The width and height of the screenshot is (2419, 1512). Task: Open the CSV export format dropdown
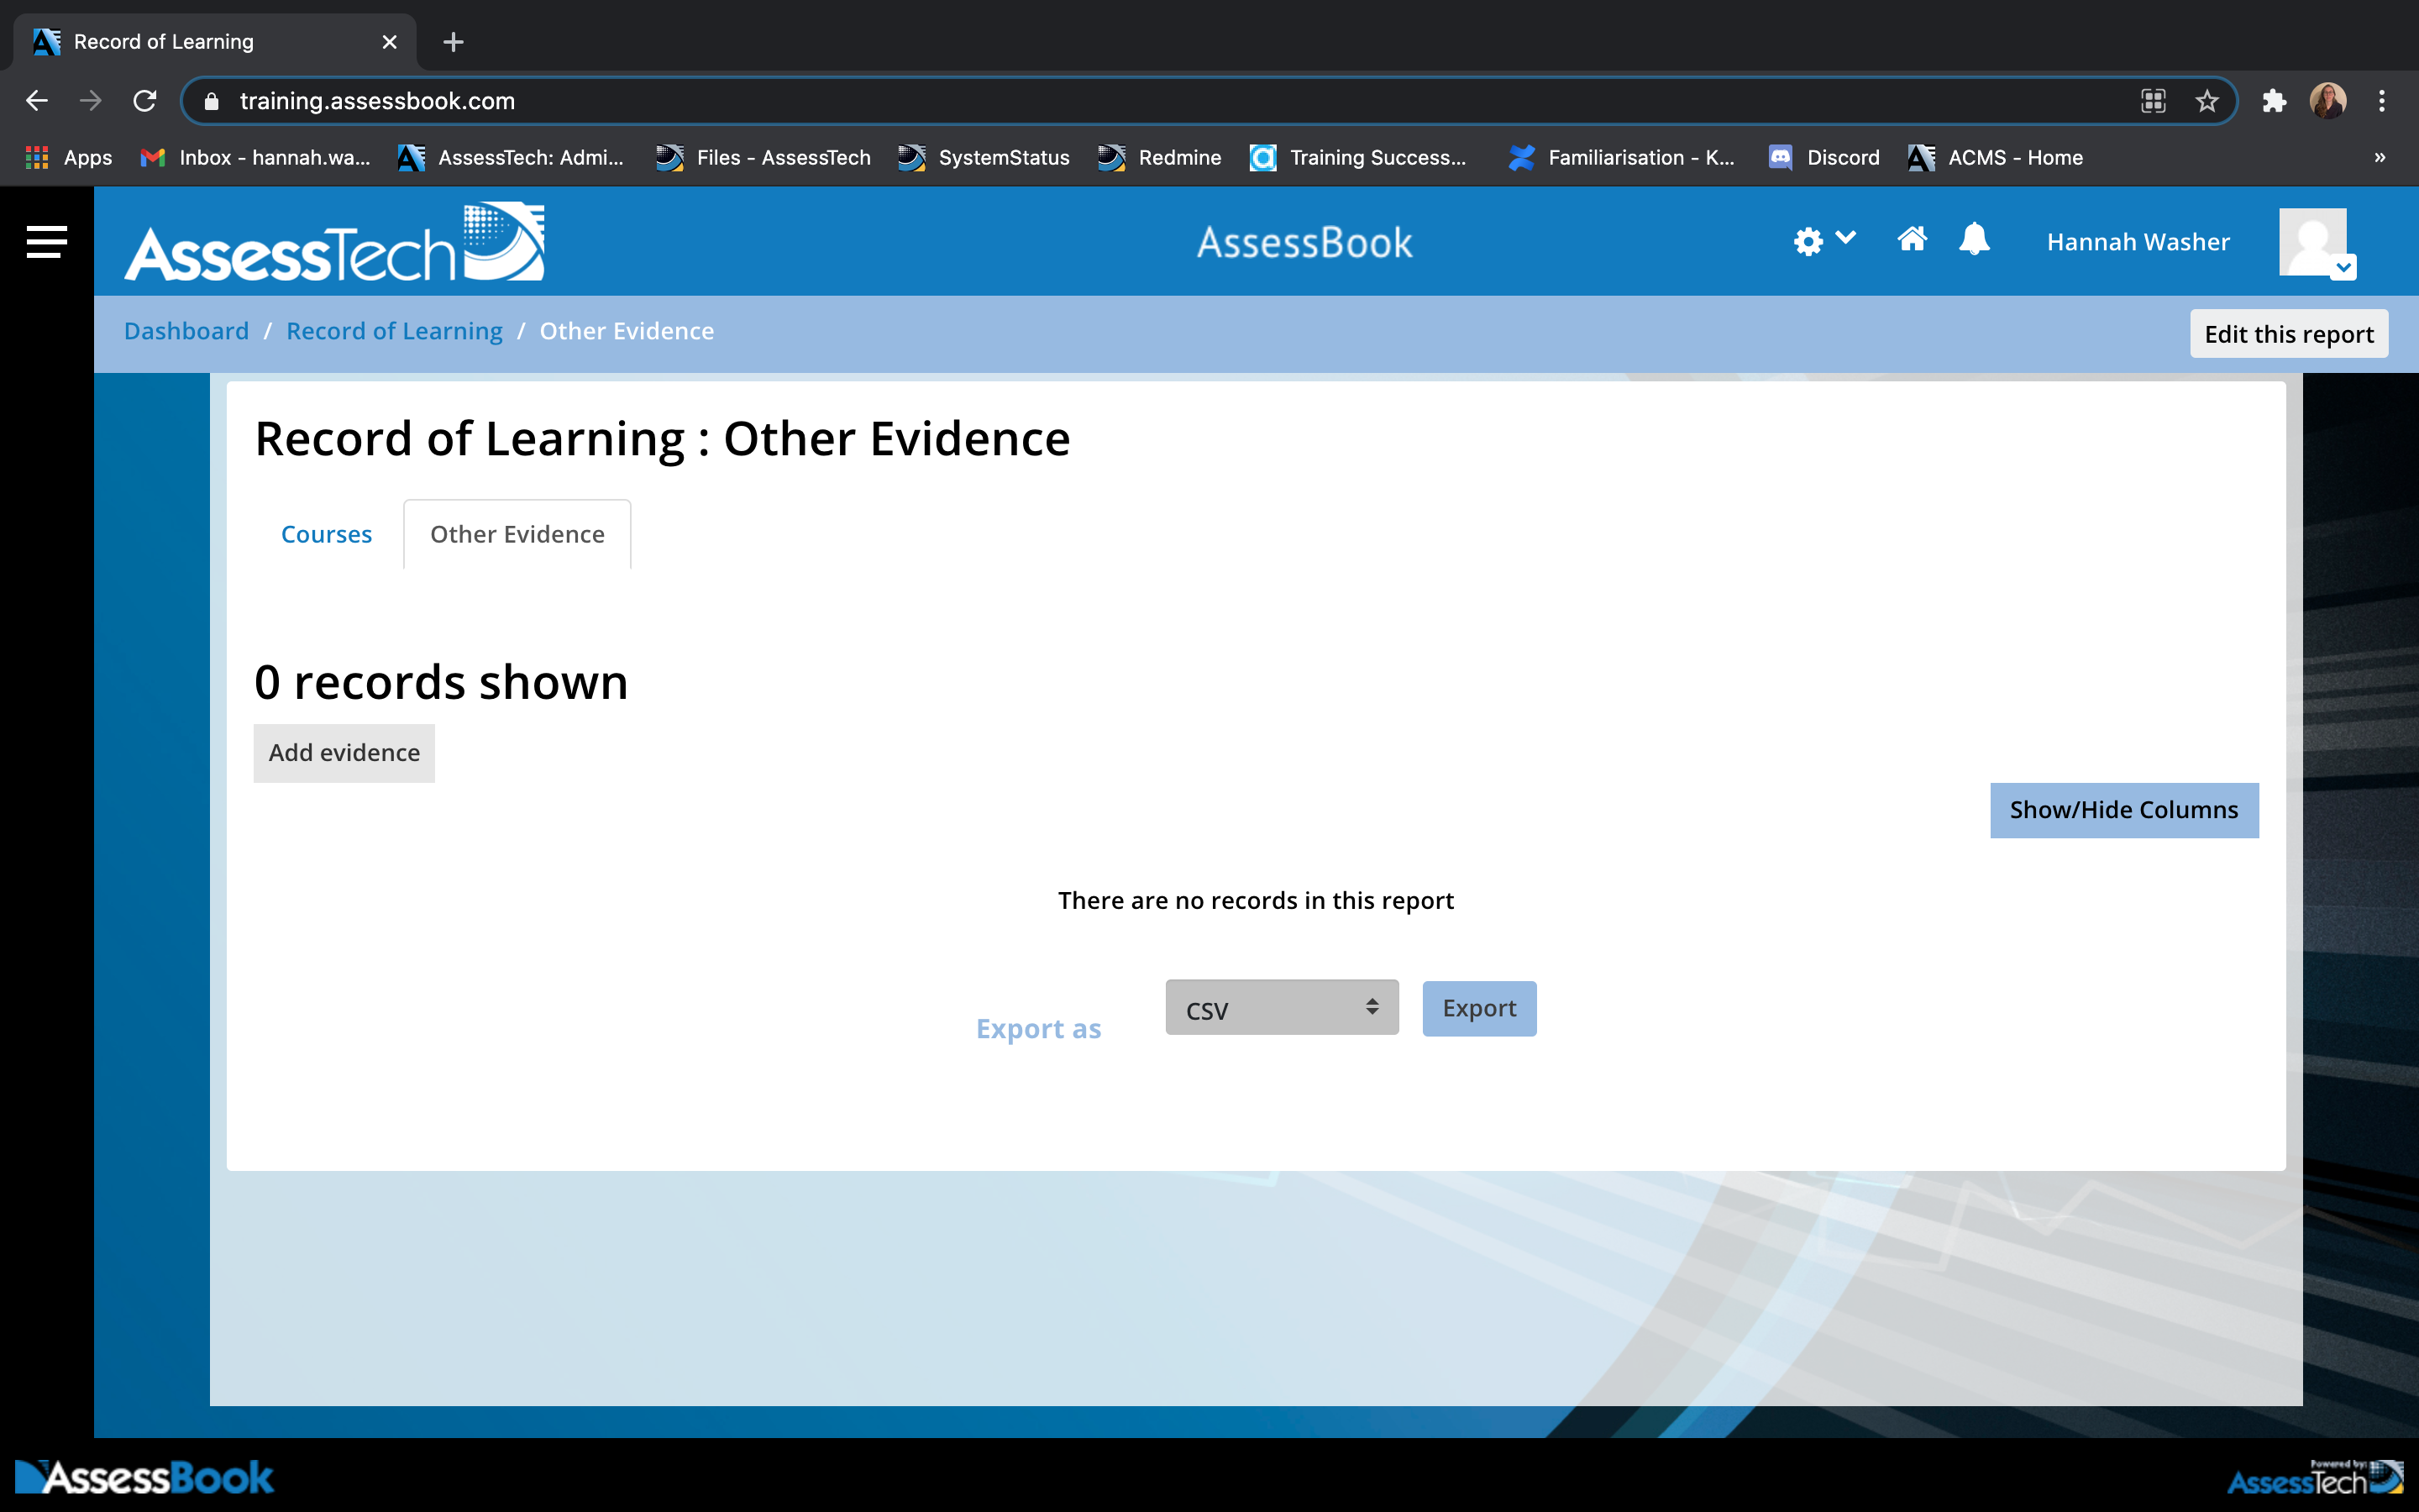click(x=1282, y=1008)
